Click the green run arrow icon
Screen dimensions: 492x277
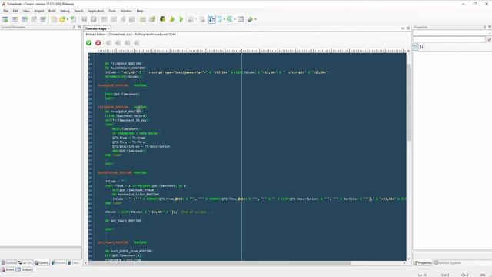[181, 19]
